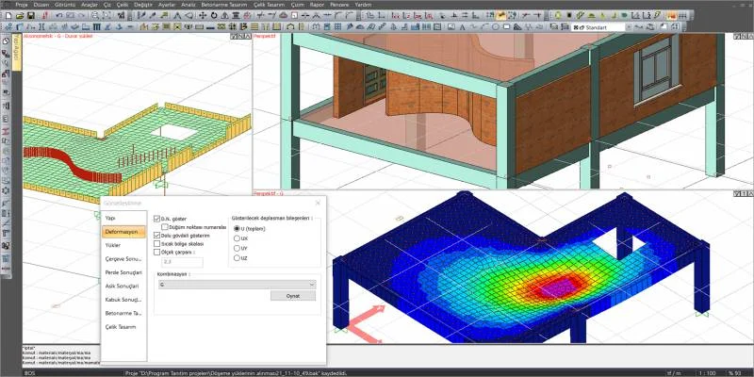Click the zoom magnifier toolbar icon

[x=95, y=15]
